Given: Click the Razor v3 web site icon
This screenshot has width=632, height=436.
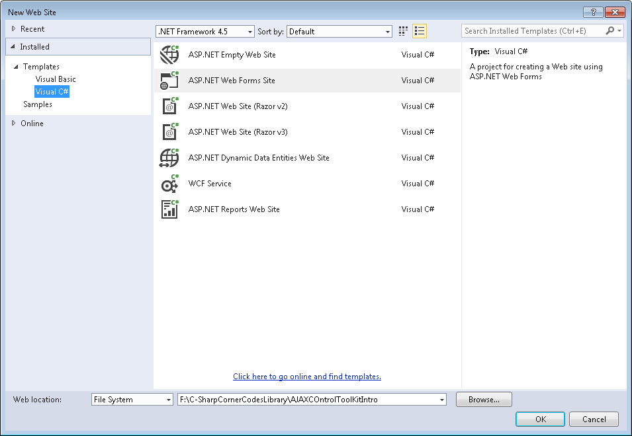Looking at the screenshot, I should click(x=169, y=132).
